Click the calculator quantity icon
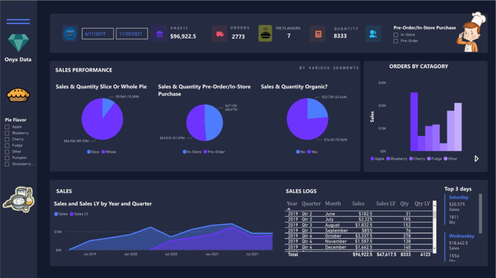496x278 pixels. pos(318,34)
